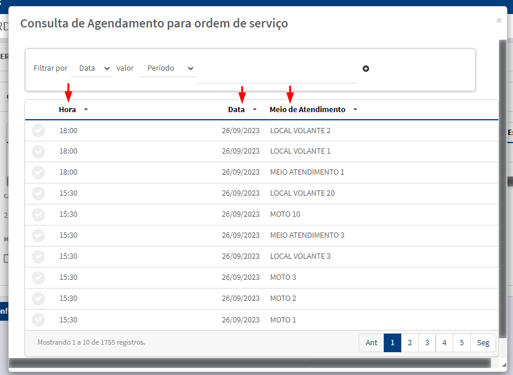The image size is (513, 375).
Task: Go to previous page with Ant
Action: pos(371,343)
